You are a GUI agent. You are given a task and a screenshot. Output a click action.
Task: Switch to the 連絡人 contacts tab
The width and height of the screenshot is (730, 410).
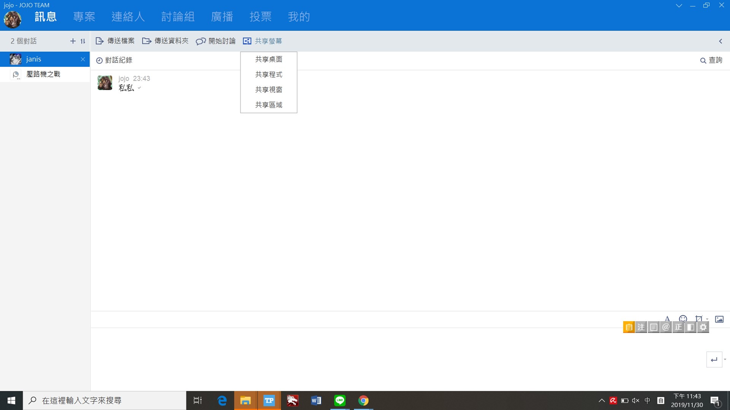click(x=128, y=17)
